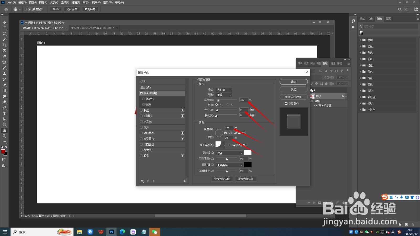Enable the Texture checkbox under bevel
Screen dimensions: 420x236
click(144, 104)
